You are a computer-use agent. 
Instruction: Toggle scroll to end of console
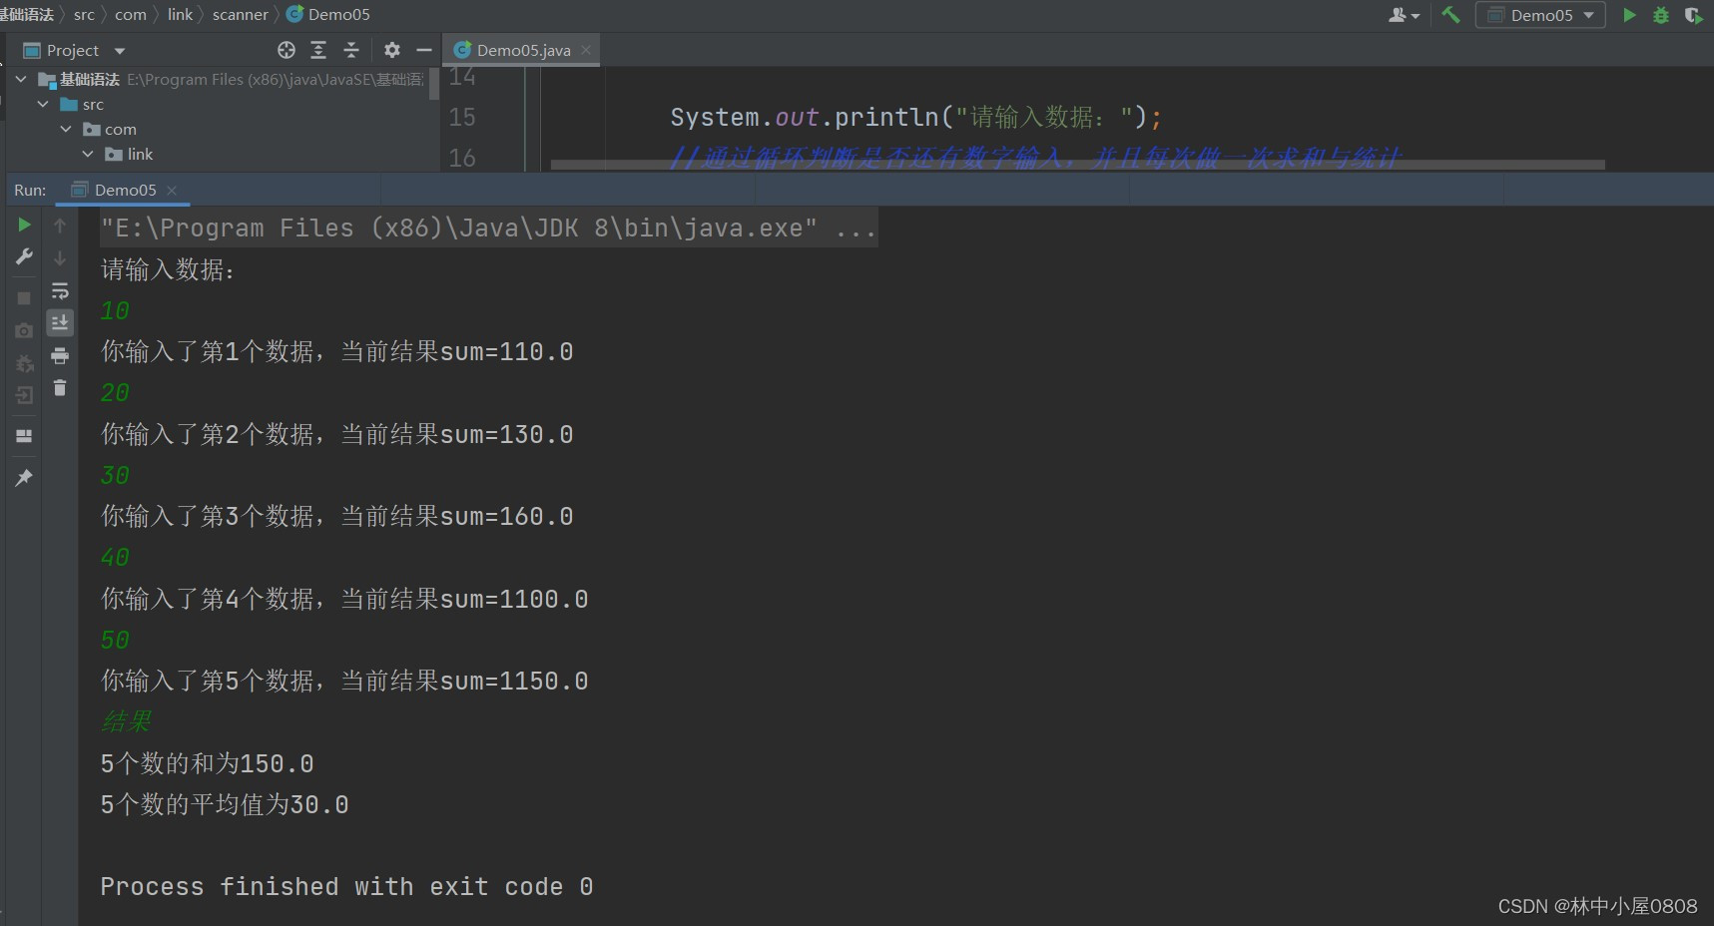click(x=60, y=322)
